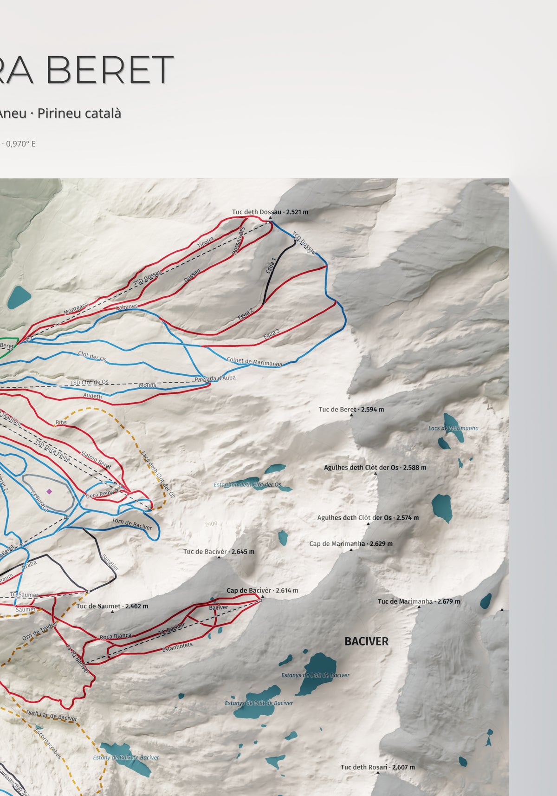Image resolution: width=557 pixels, height=796 pixels.
Task: Select the 'Deth Lac de Baciver' trail label
Action: 52,716
